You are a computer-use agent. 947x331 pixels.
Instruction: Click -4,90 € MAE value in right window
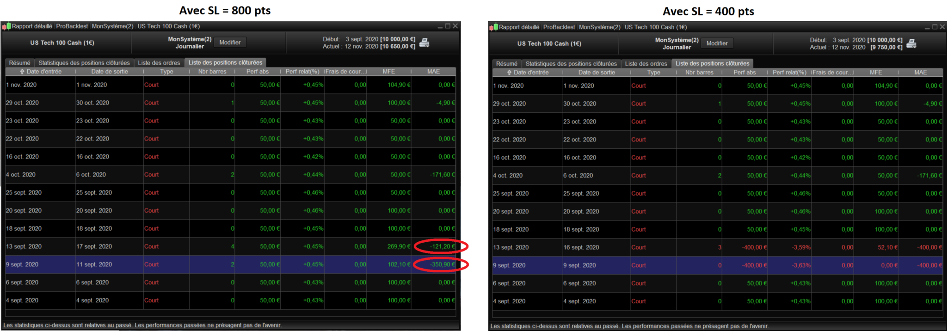click(933, 104)
